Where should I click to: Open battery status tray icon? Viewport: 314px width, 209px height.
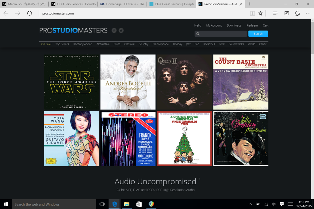258,204
